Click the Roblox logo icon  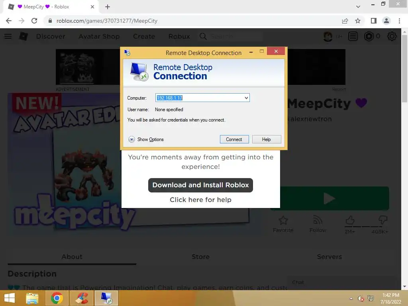[24, 36]
